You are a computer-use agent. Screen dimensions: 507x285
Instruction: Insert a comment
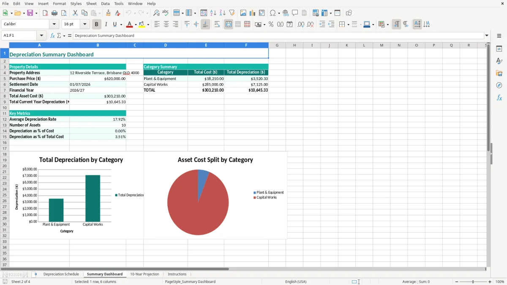295,13
